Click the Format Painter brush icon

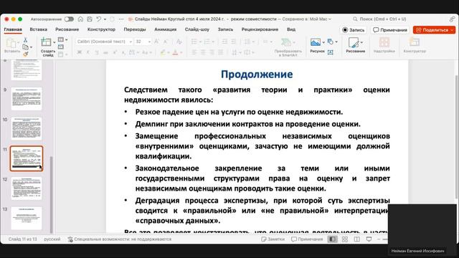(26, 54)
